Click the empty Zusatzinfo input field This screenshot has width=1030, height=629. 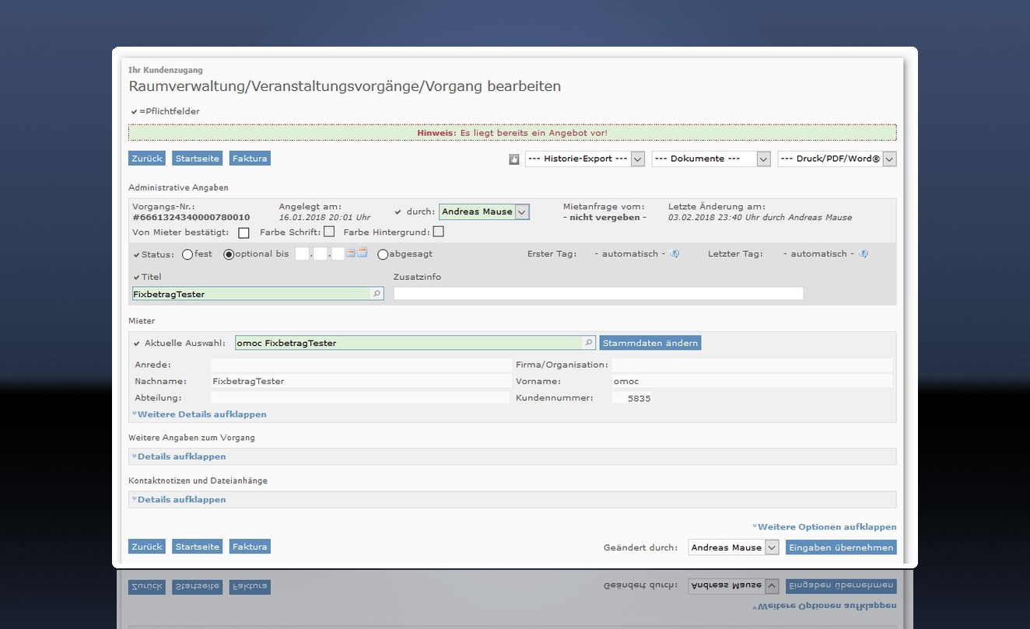click(598, 294)
